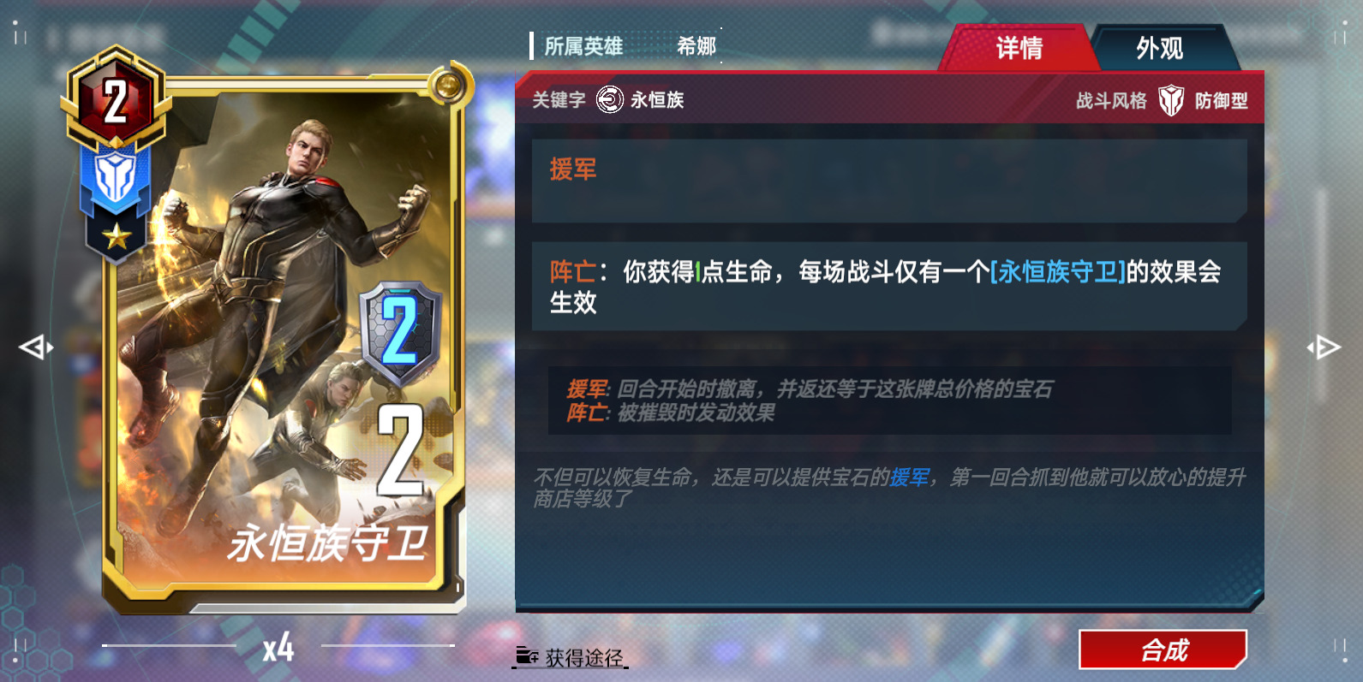Tap the 防御型 shield style icon

1170,101
